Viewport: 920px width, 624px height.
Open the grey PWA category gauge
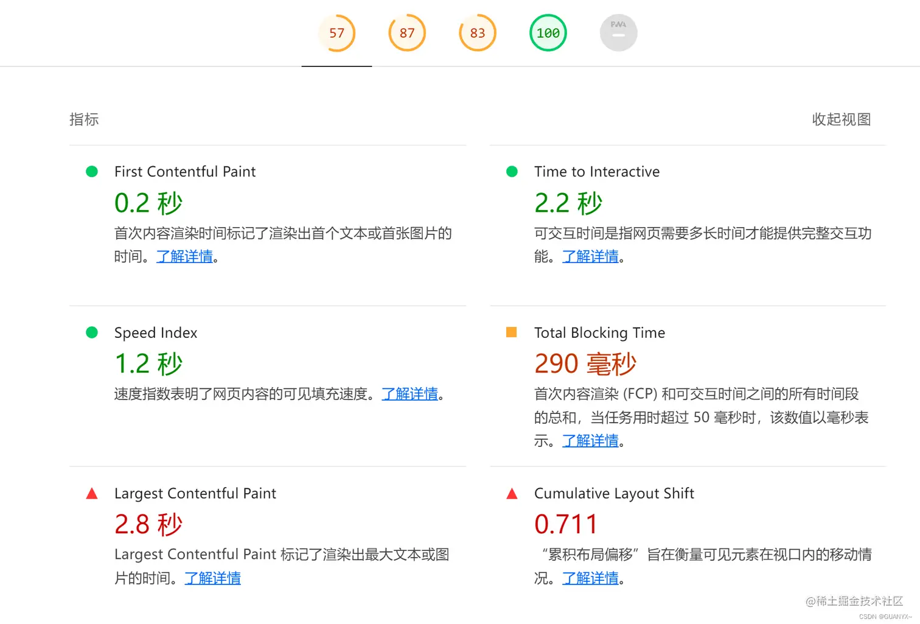(x=618, y=33)
